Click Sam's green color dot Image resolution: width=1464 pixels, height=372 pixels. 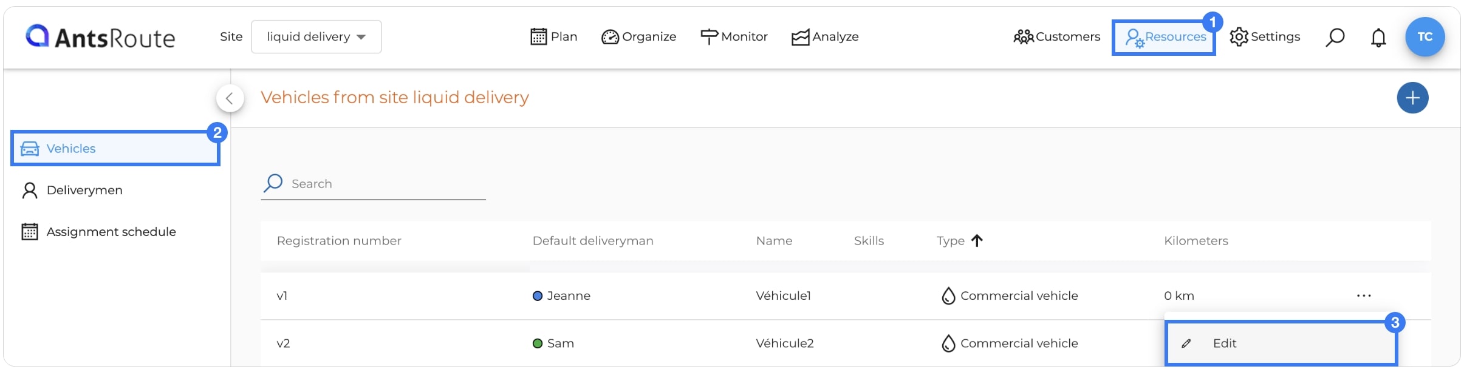tap(537, 343)
